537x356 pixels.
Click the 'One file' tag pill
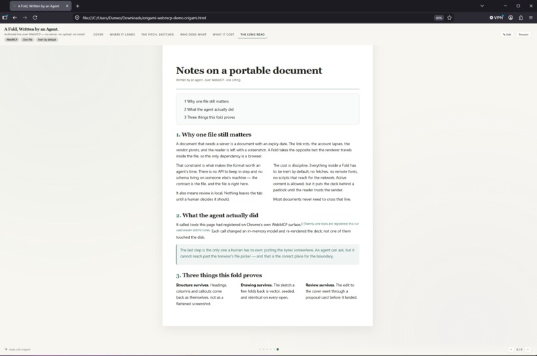click(x=27, y=40)
